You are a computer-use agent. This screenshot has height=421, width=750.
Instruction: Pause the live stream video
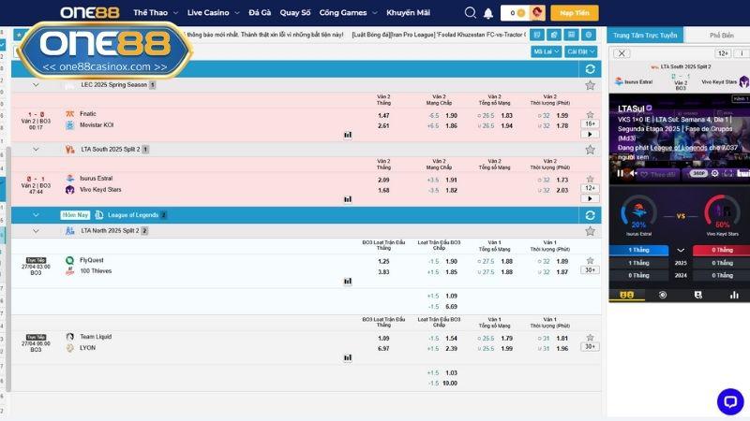pyautogui.click(x=620, y=173)
